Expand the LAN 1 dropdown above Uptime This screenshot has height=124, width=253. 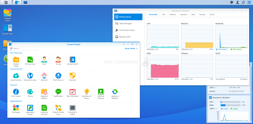(213, 88)
